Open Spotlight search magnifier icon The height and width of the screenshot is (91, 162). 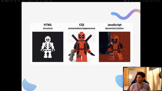pos(144,1)
